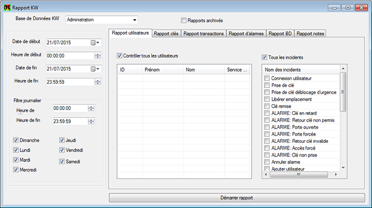
Task: Check the Clé remise incident
Action: [x=267, y=106]
